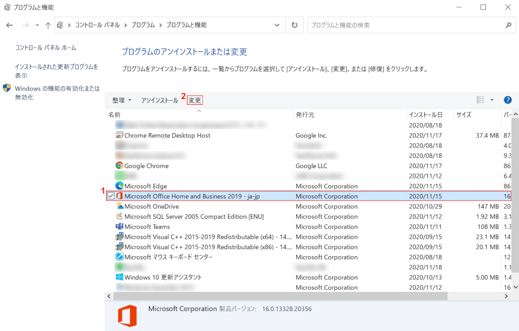Select the Google Chrome row name
The width and height of the screenshot is (519, 331).
[x=146, y=166]
